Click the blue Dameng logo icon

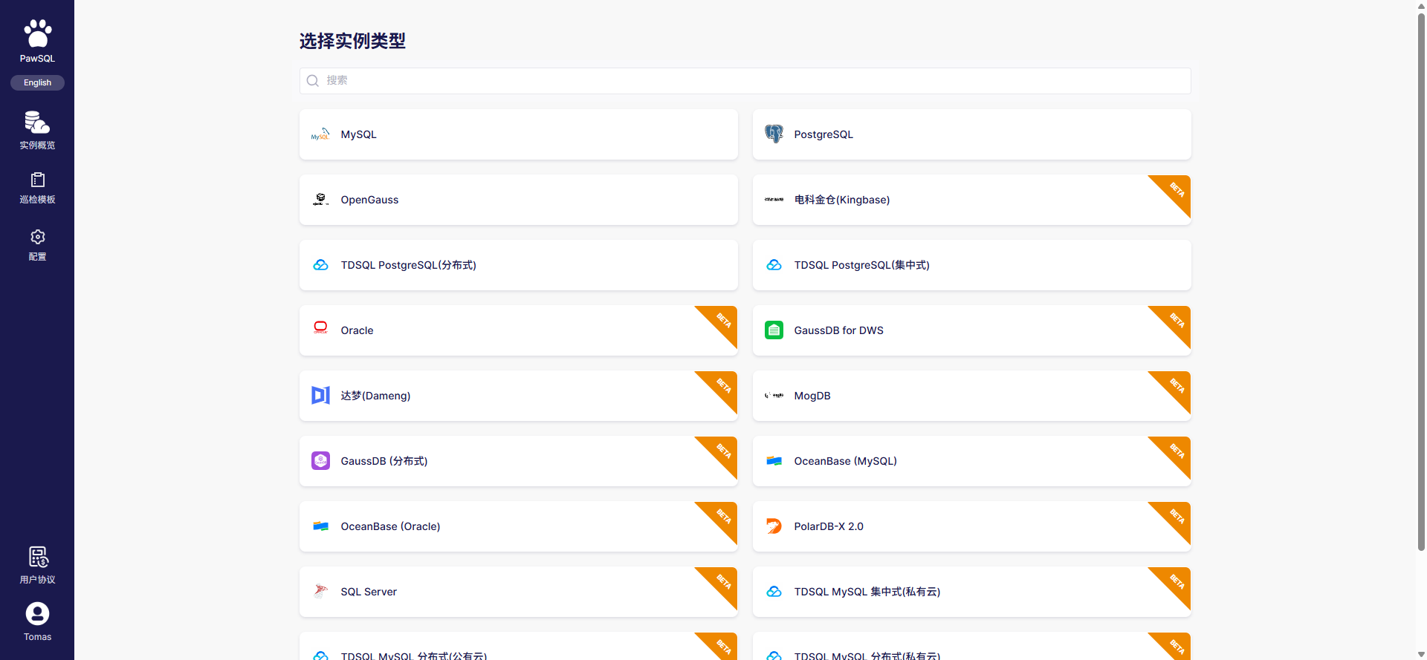[x=320, y=396]
